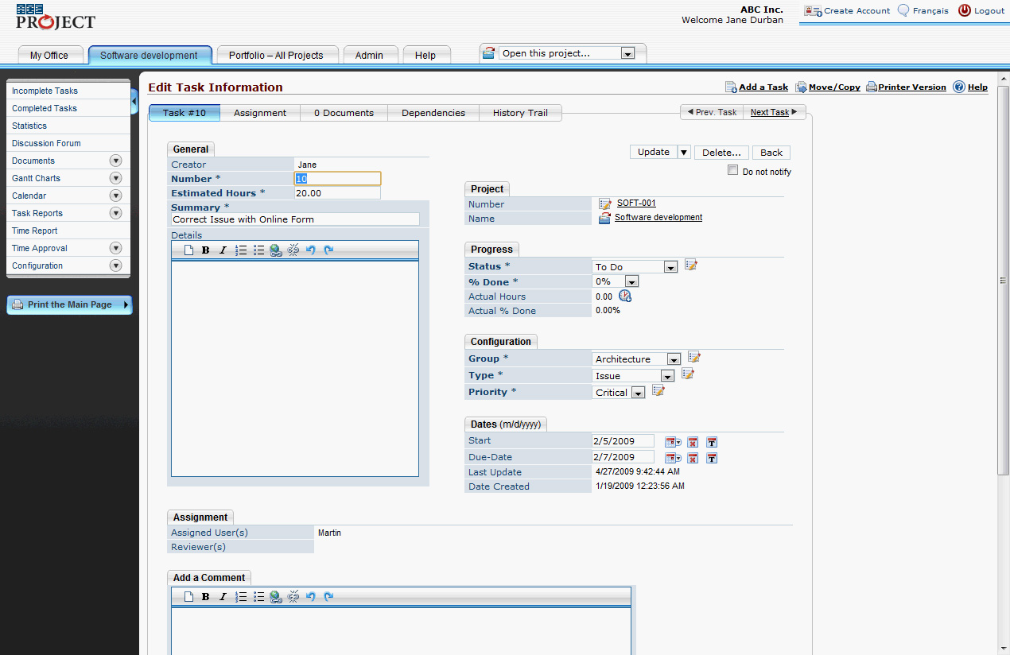This screenshot has width=1010, height=655.
Task: Click the Update button
Action: [x=654, y=153]
